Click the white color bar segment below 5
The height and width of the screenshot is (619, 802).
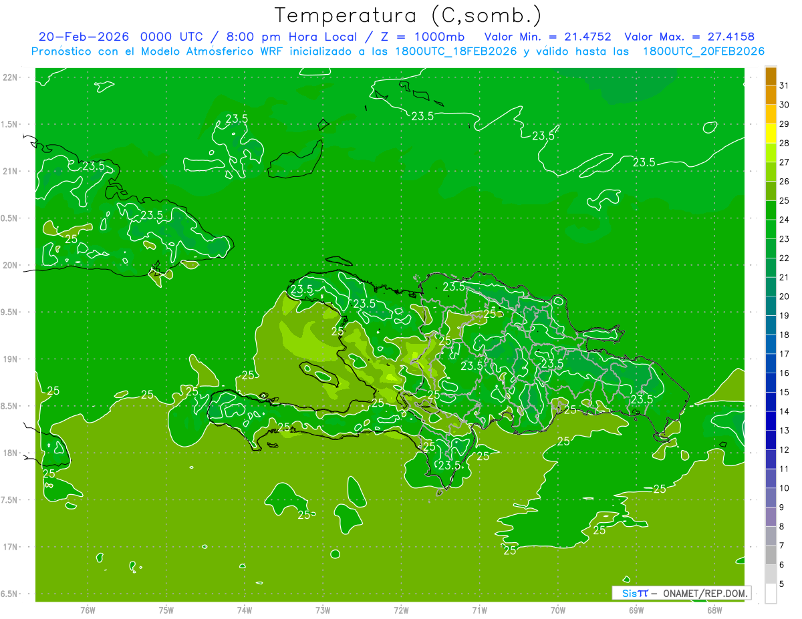(771, 593)
